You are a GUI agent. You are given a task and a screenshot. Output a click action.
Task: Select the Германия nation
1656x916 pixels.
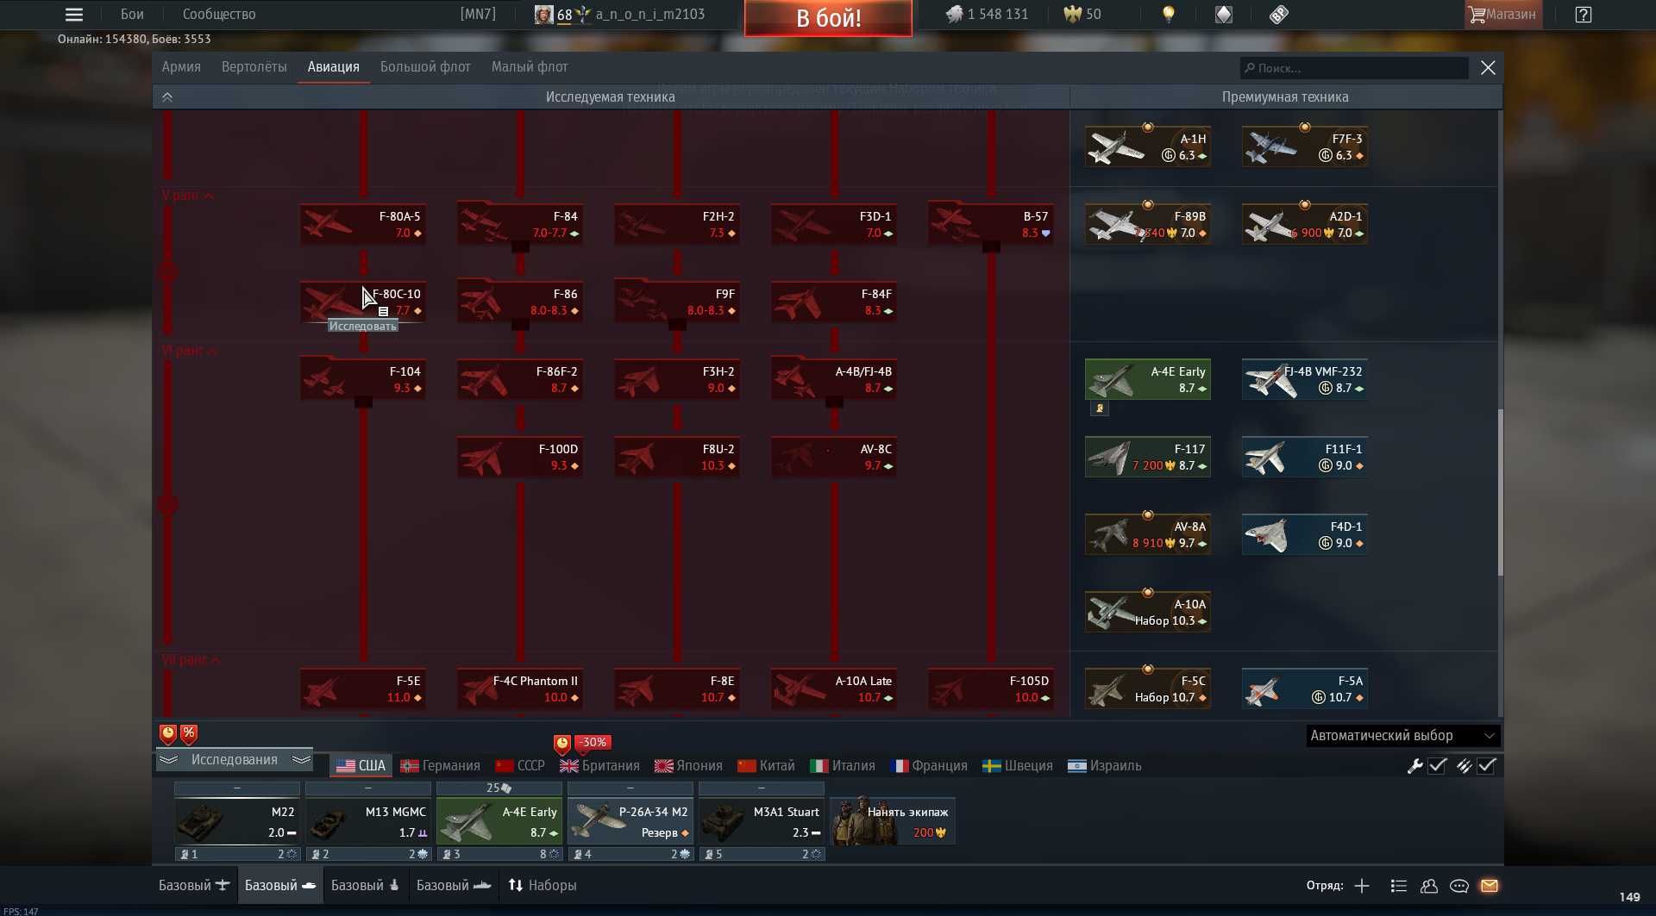[x=441, y=766]
